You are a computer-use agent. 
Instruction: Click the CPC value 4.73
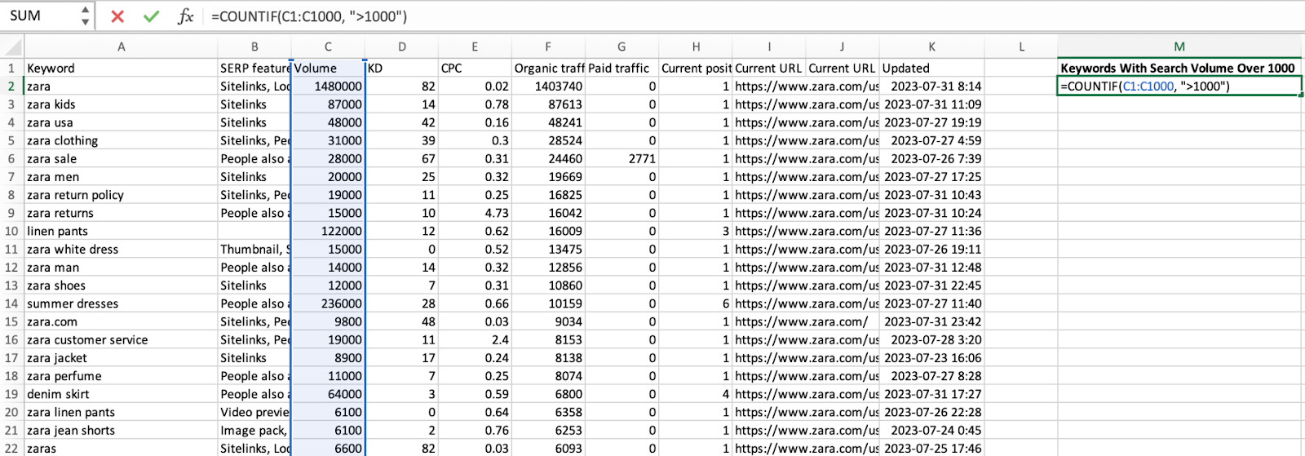coord(475,213)
